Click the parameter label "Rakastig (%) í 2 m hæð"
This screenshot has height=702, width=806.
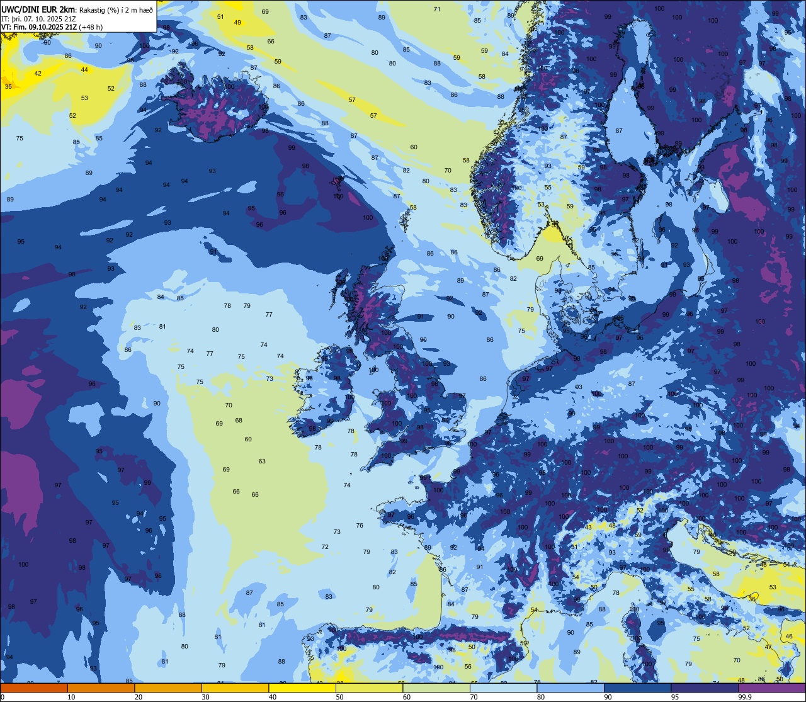[x=116, y=9]
